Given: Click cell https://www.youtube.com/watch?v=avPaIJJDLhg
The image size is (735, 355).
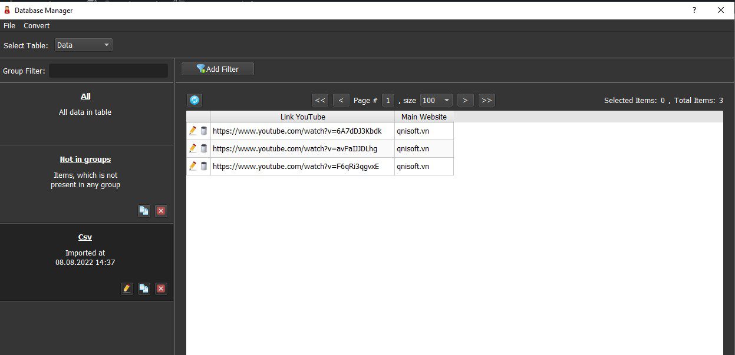Looking at the screenshot, I should (302, 149).
